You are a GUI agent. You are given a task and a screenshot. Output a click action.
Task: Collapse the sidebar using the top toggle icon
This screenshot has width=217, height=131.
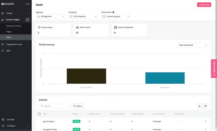(27, 4)
